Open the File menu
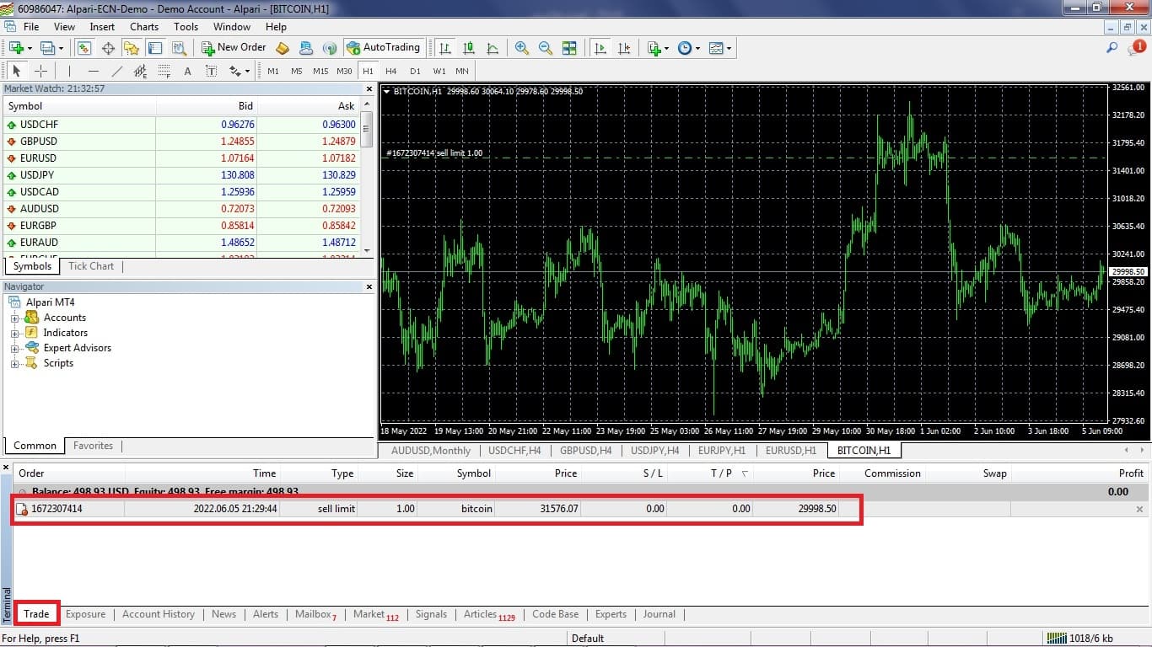Screen dimensions: 1152x647 tap(31, 27)
